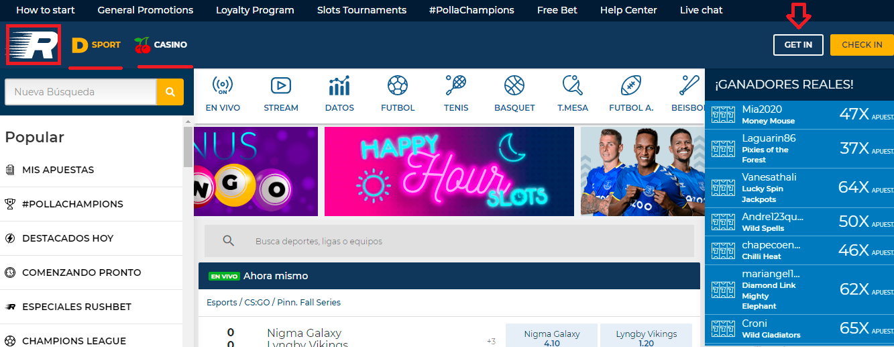Open Live chat menu item
Image resolution: width=894 pixels, height=347 pixels.
click(701, 10)
